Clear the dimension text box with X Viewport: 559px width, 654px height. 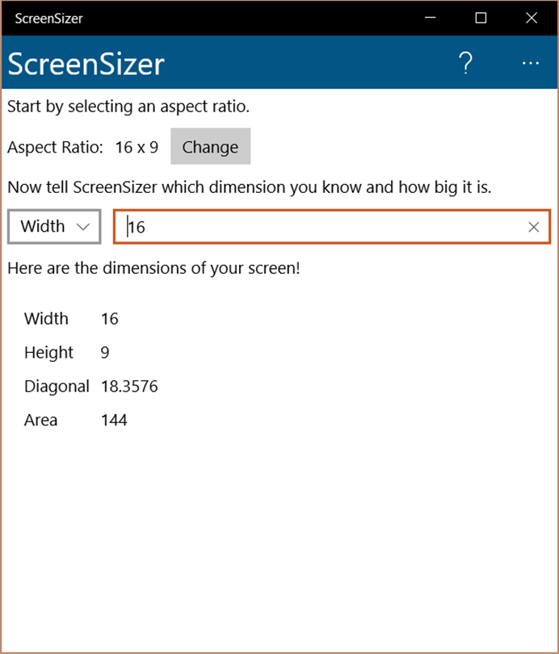point(533,228)
